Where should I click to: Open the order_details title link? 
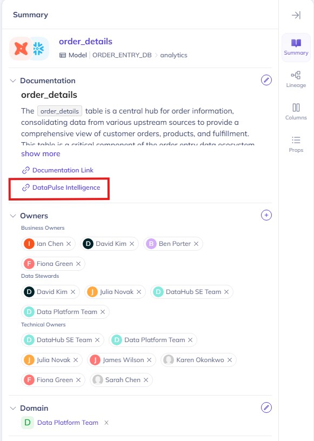pyautogui.click(x=85, y=42)
